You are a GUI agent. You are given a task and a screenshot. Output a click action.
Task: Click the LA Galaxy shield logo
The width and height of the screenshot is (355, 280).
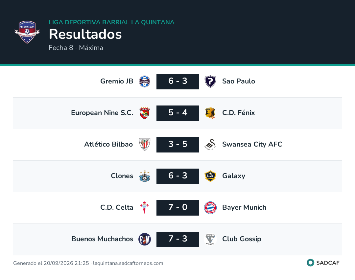[x=210, y=176]
